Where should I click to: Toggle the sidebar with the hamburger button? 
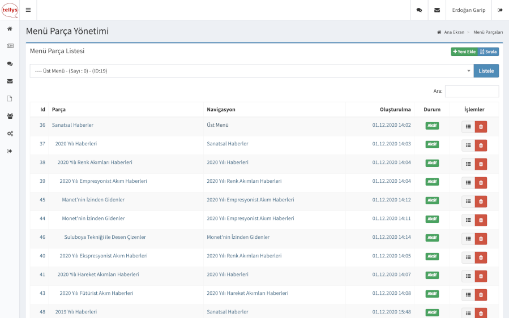[x=28, y=10]
